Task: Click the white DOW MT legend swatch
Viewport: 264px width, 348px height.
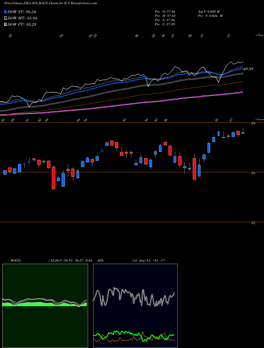Action: 5,18
